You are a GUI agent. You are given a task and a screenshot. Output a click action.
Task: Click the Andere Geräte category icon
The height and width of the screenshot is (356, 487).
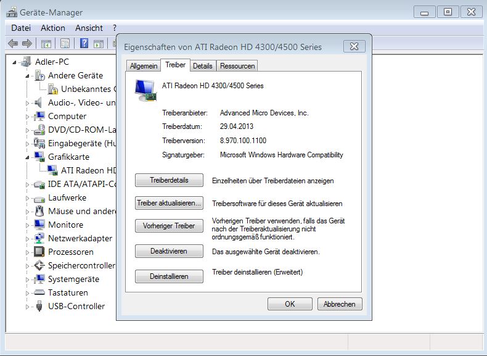(39, 75)
